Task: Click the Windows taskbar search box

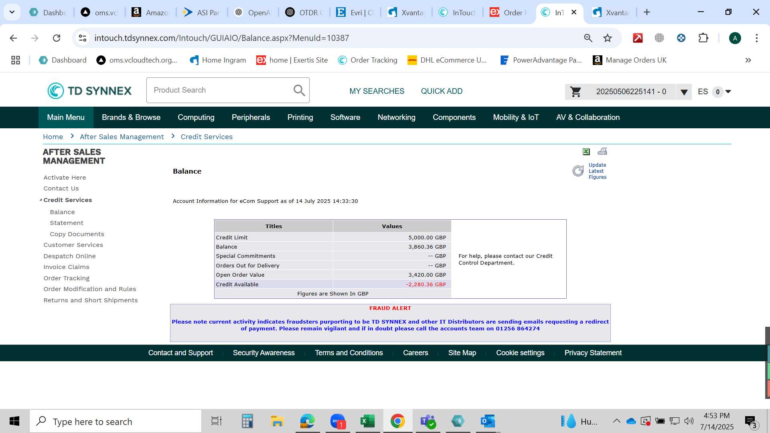Action: (115, 421)
